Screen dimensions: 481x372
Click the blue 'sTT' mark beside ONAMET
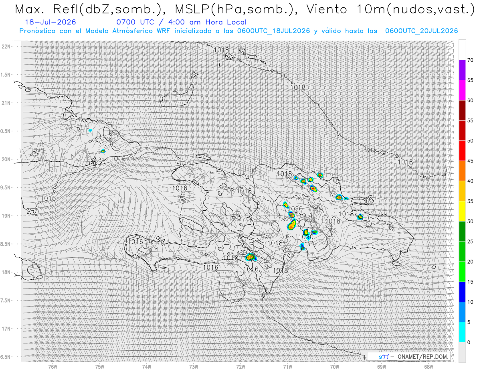click(x=384, y=356)
